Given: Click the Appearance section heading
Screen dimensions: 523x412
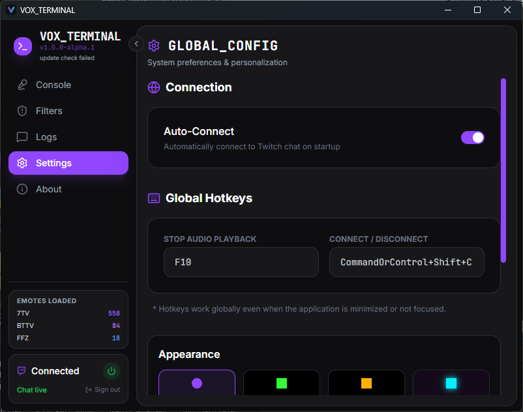Looking at the screenshot, I should [189, 355].
